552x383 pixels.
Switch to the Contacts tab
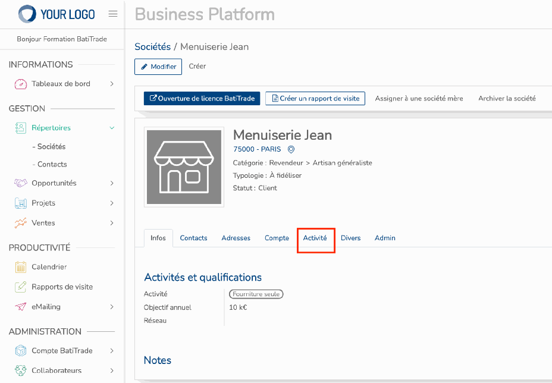(x=194, y=238)
